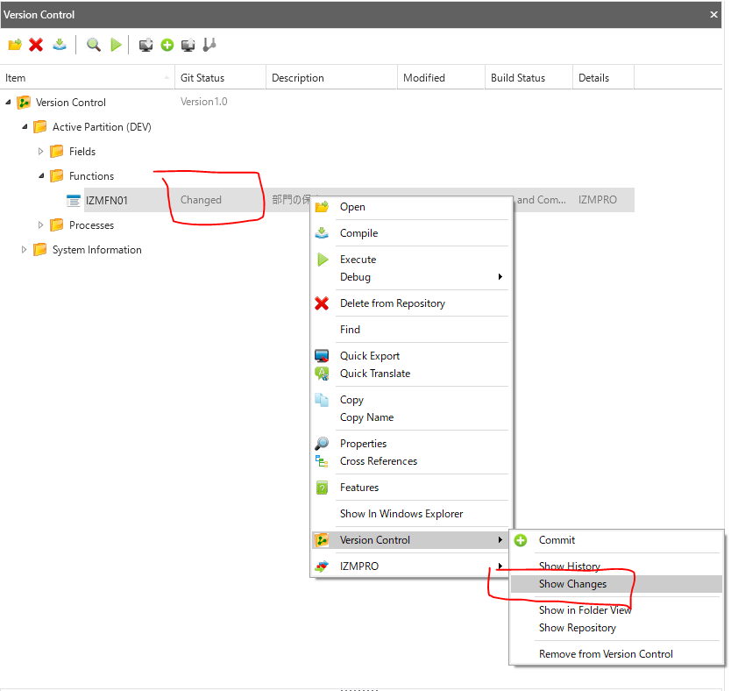The width and height of the screenshot is (738, 691).
Task: Click the green plus Commit submenu icon
Action: (521, 540)
